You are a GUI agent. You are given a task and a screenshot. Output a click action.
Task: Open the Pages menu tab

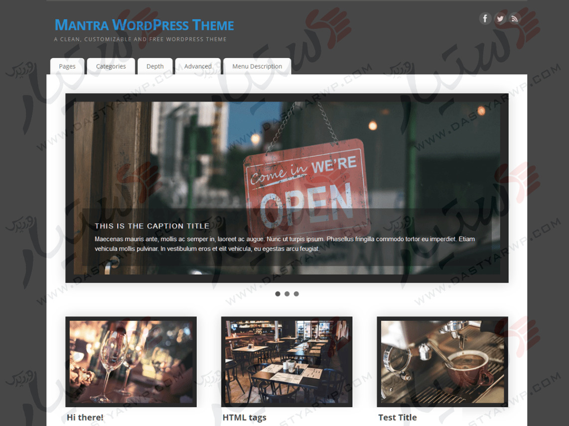click(x=67, y=66)
